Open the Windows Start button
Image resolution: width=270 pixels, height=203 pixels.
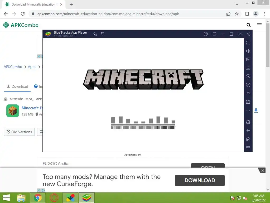coord(6,198)
